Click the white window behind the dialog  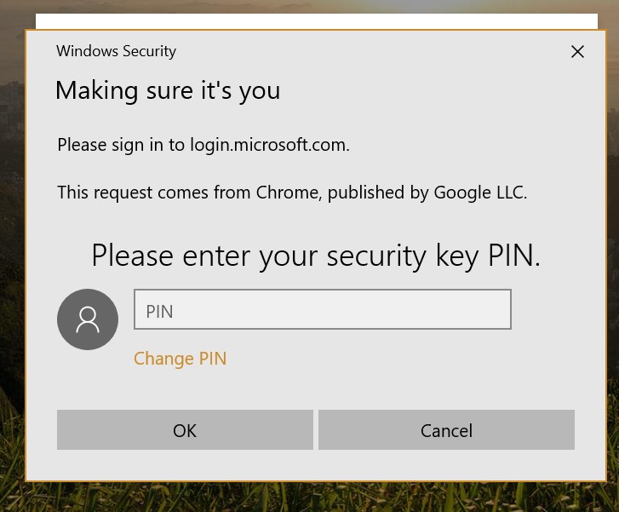click(317, 21)
